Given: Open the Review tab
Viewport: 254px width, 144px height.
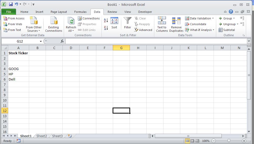Looking at the screenshot, I should coord(112,12).
